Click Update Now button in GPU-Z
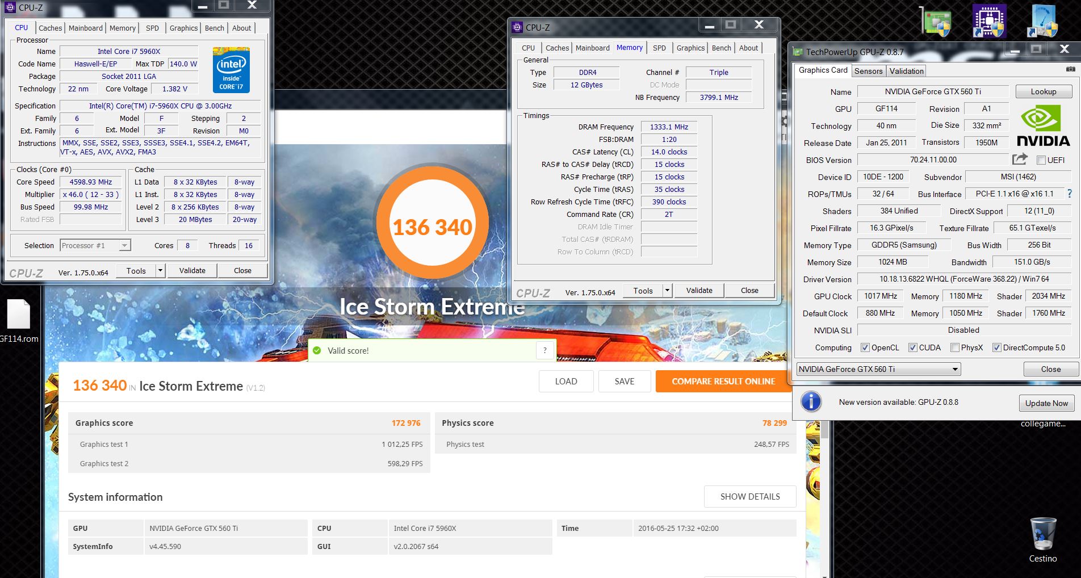The height and width of the screenshot is (578, 1081). point(1046,403)
